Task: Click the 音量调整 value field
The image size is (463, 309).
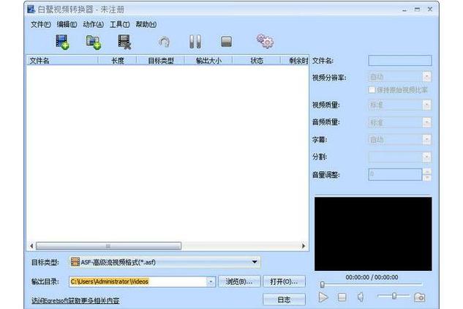Action: point(395,174)
